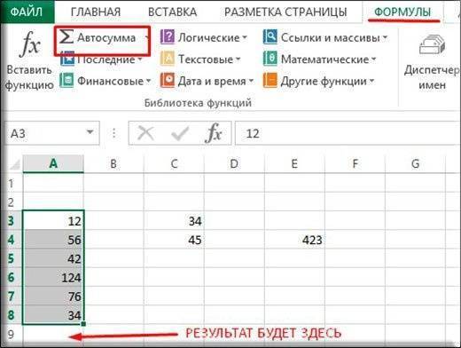Expand the Дата и время dropdown arrow

[x=251, y=81]
